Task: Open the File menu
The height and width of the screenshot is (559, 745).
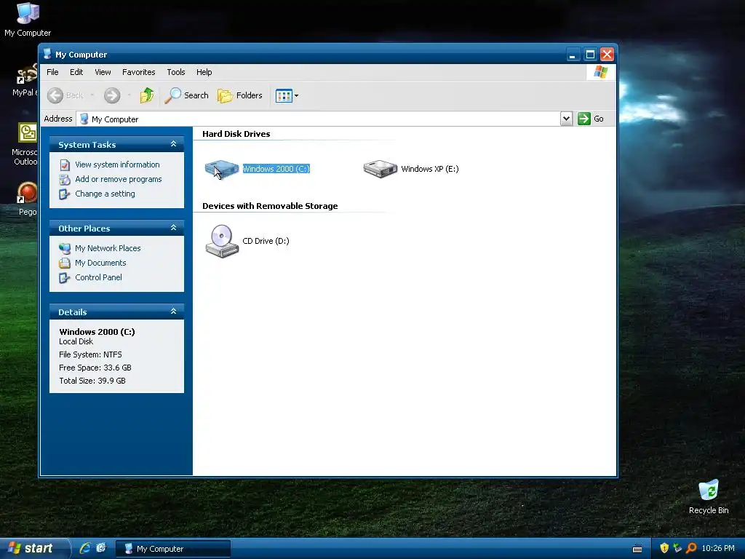Action: click(52, 72)
